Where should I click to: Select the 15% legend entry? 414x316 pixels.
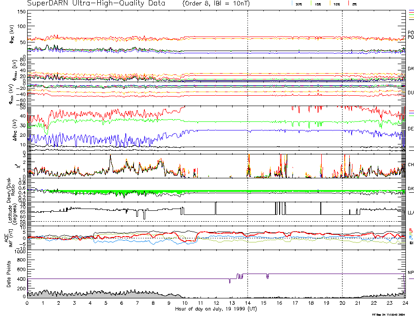(x=318, y=4)
